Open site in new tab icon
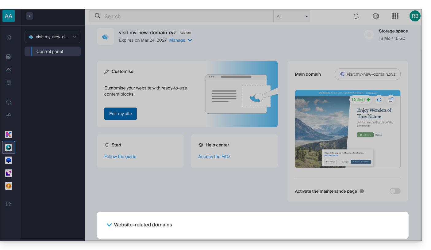 [391, 100]
